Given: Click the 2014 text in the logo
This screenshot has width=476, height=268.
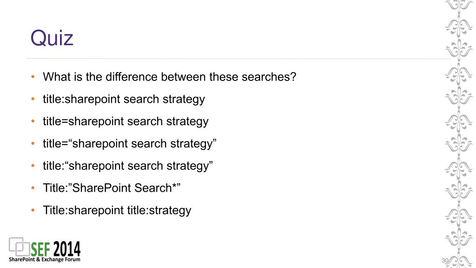Looking at the screenshot, I should pyautogui.click(x=67, y=249).
